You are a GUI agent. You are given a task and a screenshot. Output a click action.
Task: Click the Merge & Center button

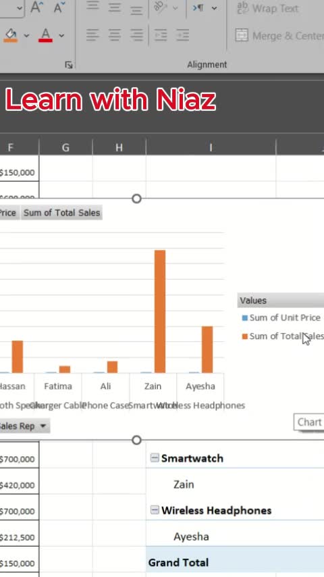pyautogui.click(x=280, y=36)
